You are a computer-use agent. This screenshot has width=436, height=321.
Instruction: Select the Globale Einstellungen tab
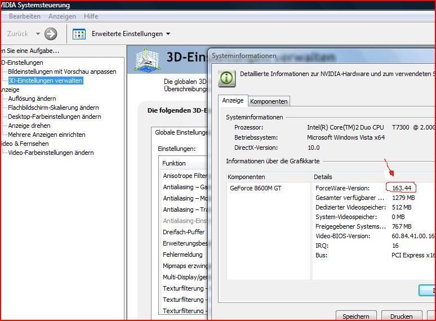(x=181, y=132)
